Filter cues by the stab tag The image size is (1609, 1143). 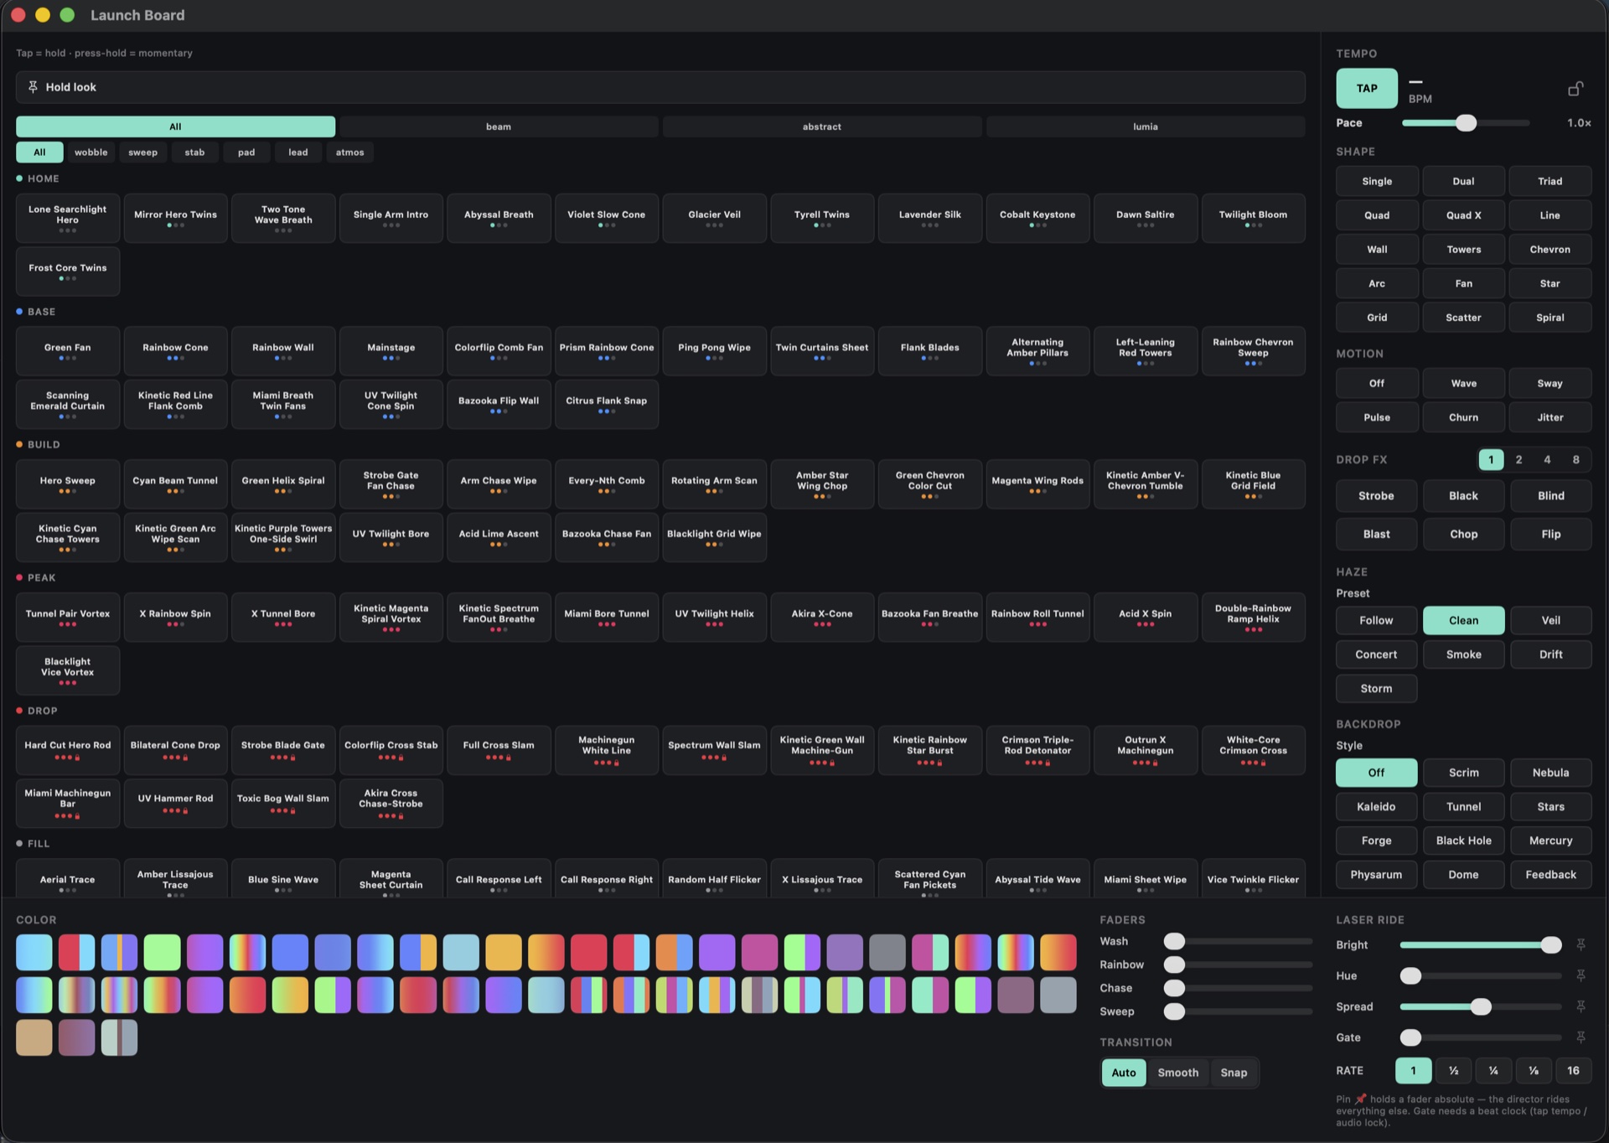[x=194, y=153]
